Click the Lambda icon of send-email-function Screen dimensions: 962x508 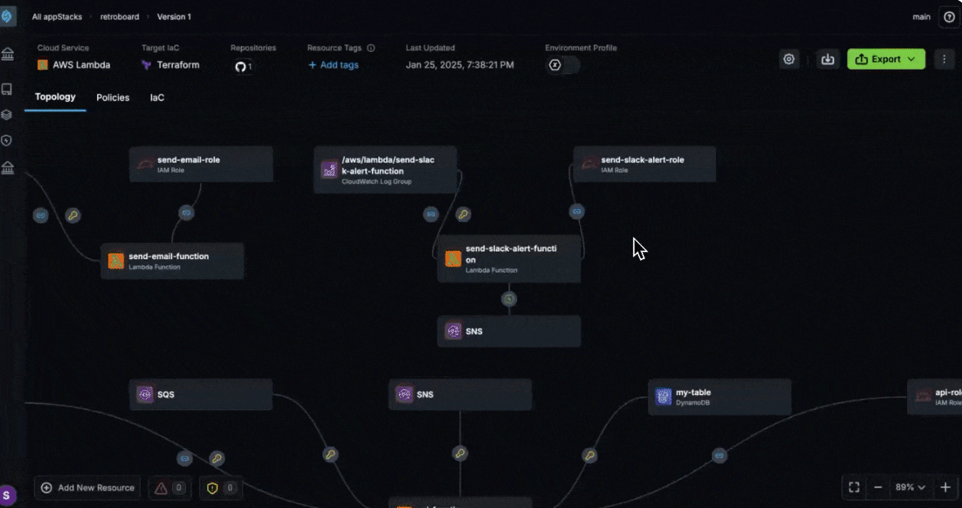[x=116, y=261]
